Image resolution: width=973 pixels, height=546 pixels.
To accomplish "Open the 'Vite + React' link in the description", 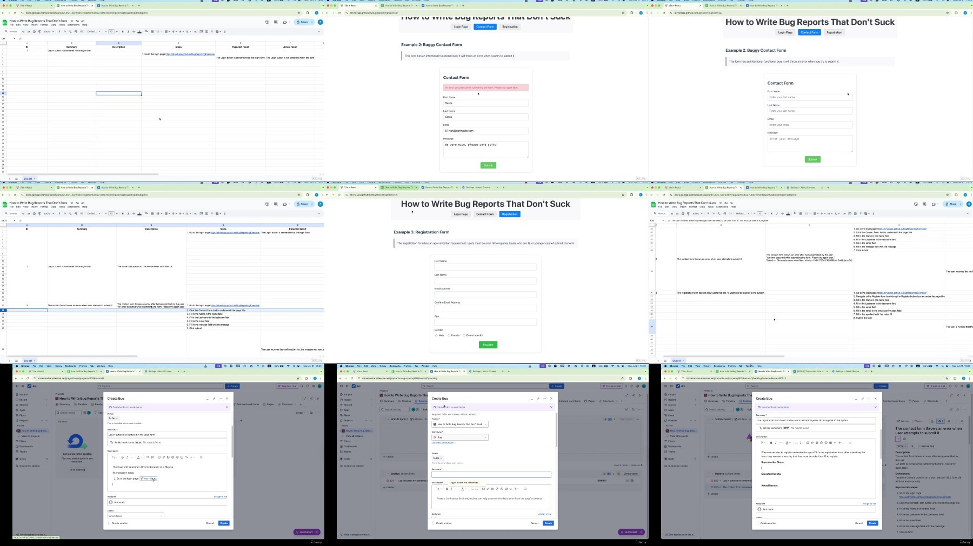I will (148, 478).
